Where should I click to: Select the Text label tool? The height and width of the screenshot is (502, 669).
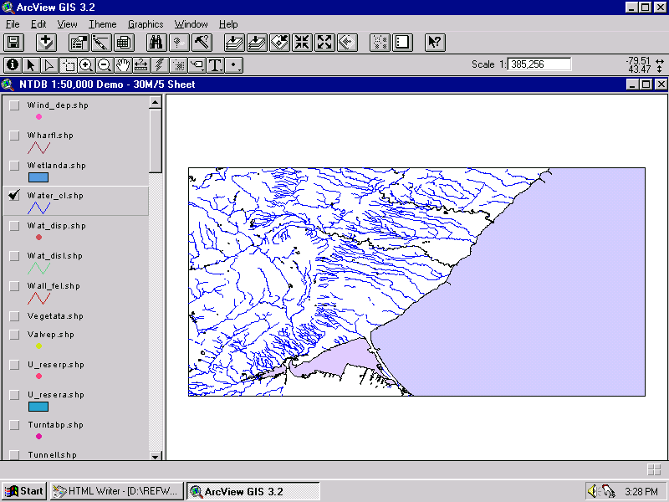point(215,65)
